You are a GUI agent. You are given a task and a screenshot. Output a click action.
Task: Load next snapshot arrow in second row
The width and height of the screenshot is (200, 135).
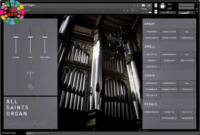click(x=127, y=10)
